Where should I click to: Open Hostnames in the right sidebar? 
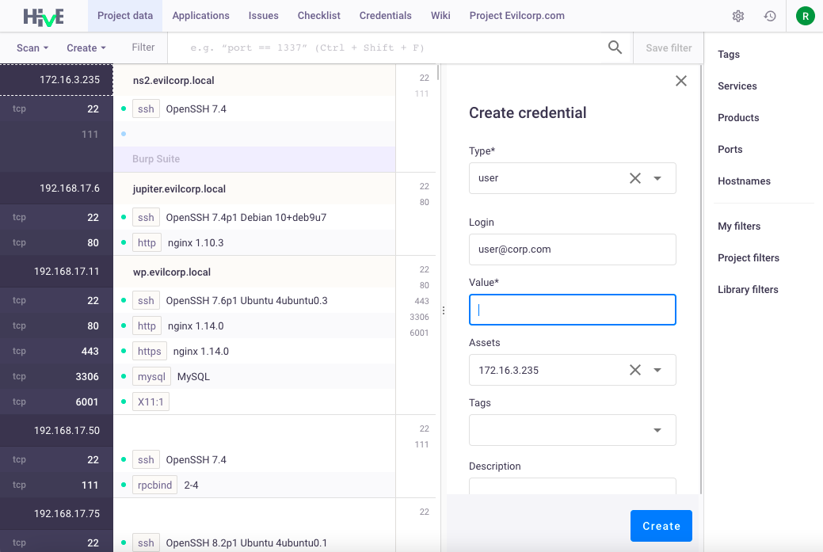tap(744, 181)
